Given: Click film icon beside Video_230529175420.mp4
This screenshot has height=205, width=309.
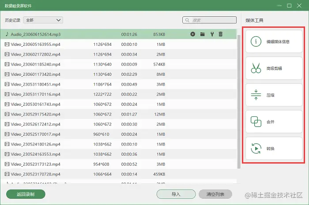Looking at the screenshot, I should click(7, 114).
